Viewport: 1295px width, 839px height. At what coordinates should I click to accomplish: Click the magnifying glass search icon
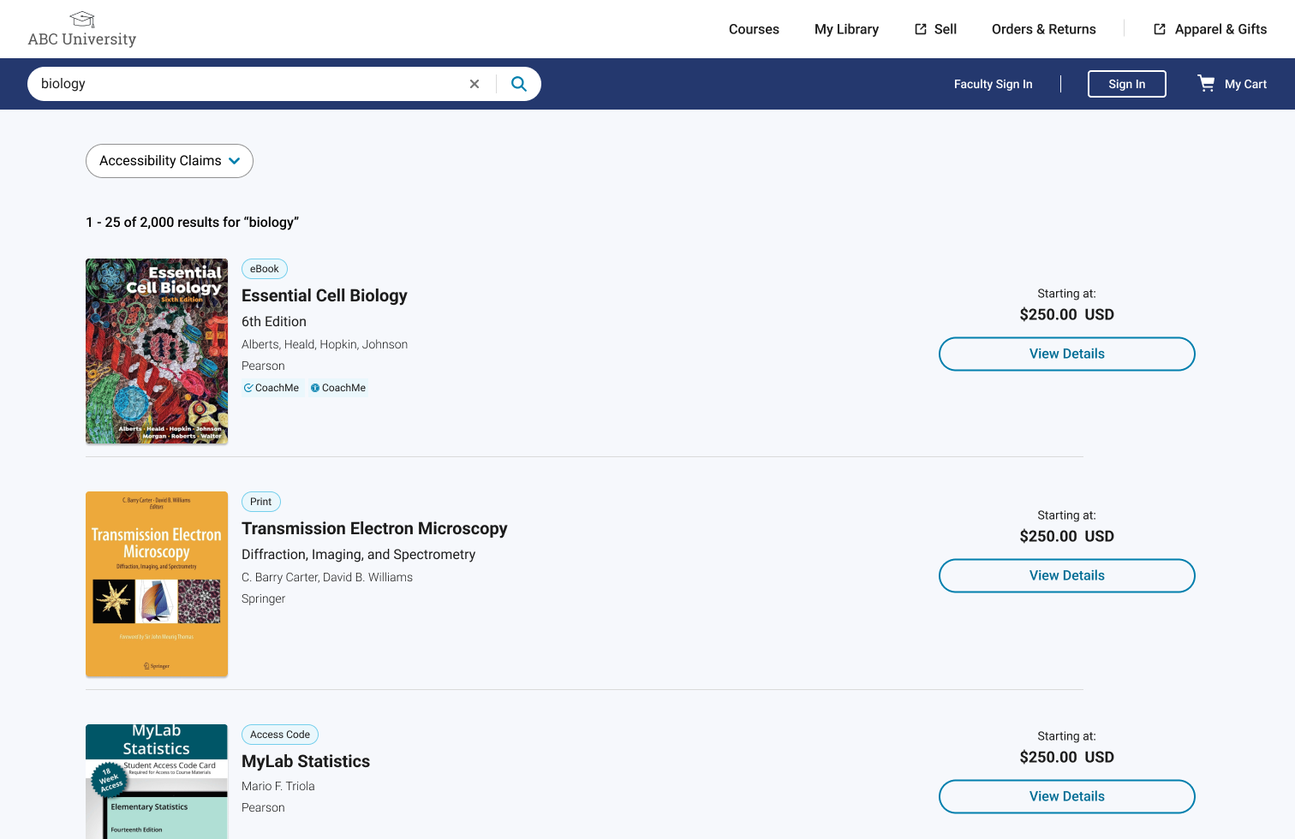coord(519,84)
